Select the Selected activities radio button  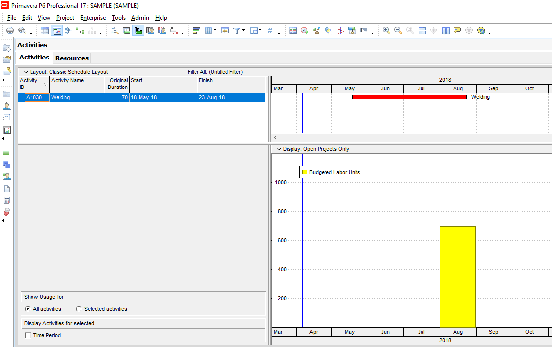pos(78,309)
